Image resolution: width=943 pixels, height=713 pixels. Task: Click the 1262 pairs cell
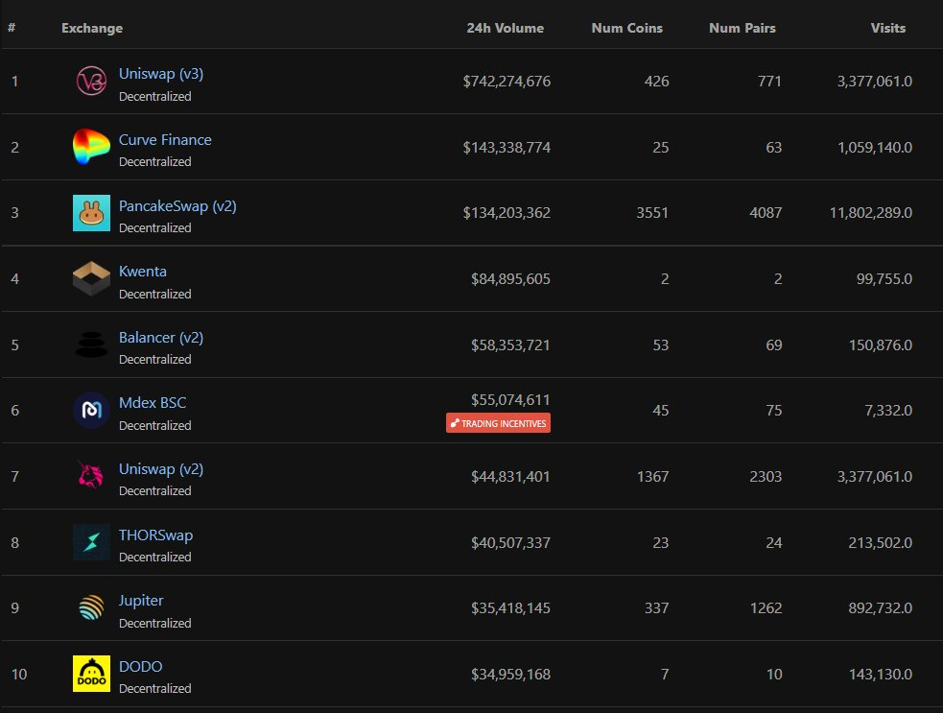[x=766, y=607]
